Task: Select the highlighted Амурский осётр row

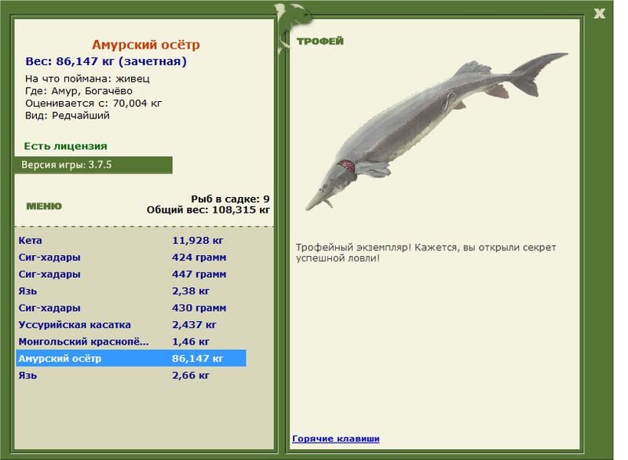Action: (131, 358)
